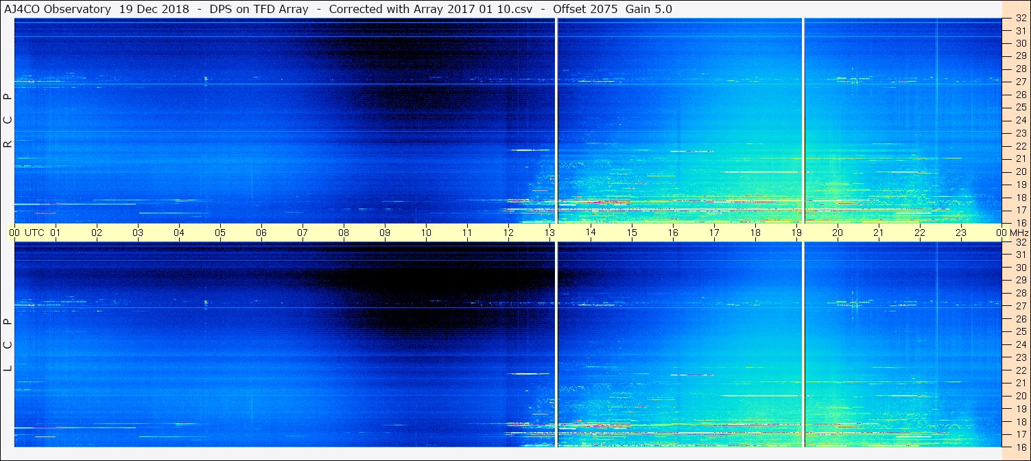
Task: Select the 23 hour mark on time axis
Action: click(961, 233)
